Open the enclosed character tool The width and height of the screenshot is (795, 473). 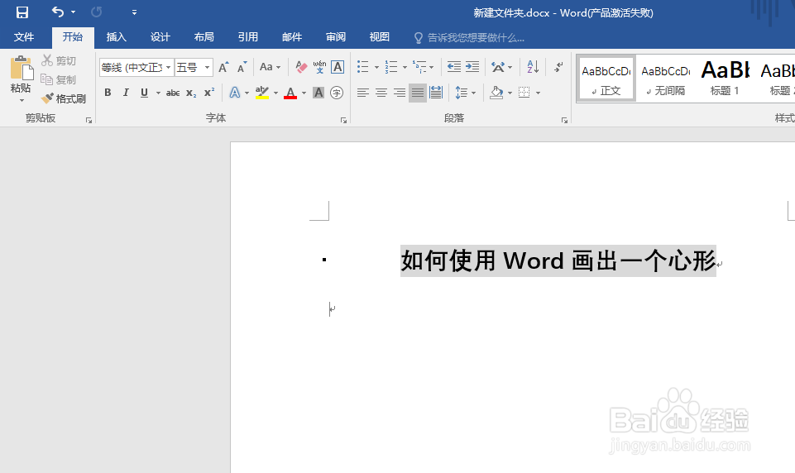tap(337, 93)
